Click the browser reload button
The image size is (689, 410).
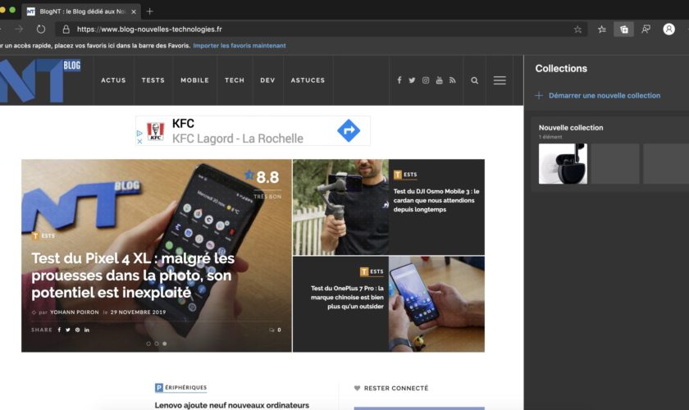41,29
